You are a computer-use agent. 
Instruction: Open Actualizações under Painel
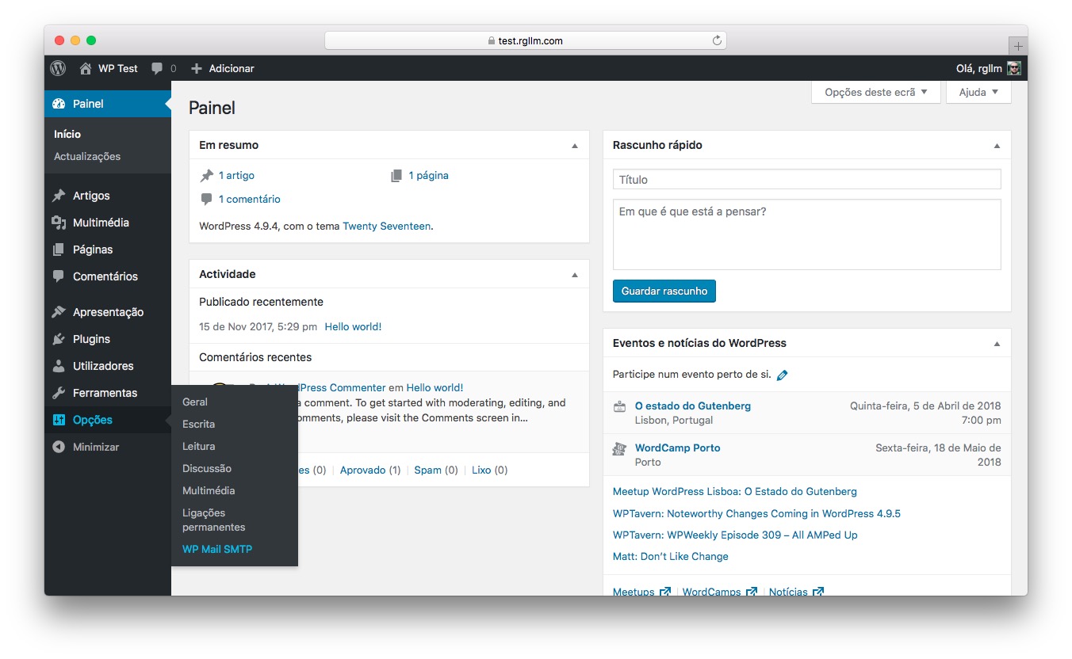(87, 156)
